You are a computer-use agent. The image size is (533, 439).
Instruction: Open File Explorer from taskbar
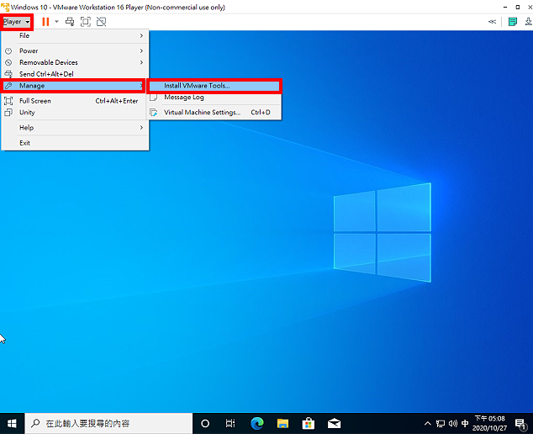tap(282, 424)
